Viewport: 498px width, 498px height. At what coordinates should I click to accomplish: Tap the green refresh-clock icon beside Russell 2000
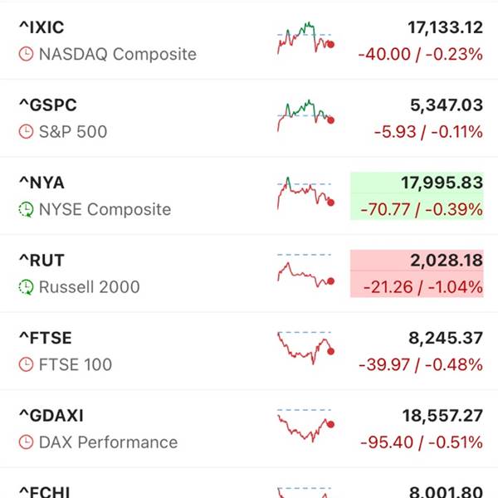point(26,287)
